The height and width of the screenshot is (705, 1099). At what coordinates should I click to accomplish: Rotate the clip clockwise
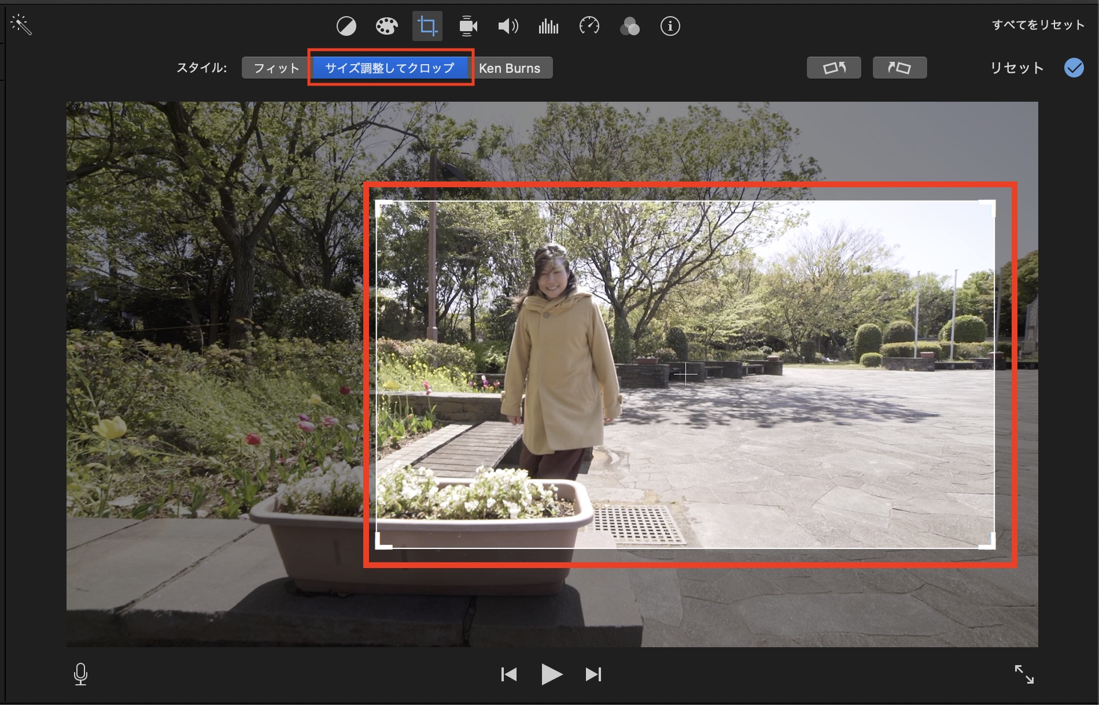point(899,68)
